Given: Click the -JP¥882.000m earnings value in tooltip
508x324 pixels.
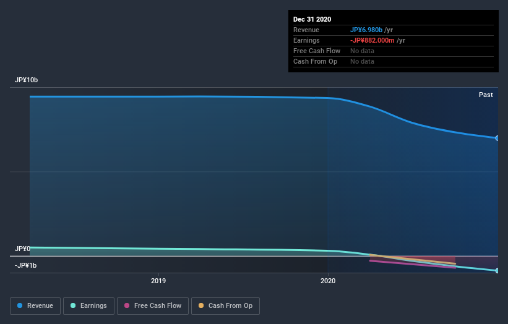Looking at the screenshot, I should pyautogui.click(x=372, y=40).
